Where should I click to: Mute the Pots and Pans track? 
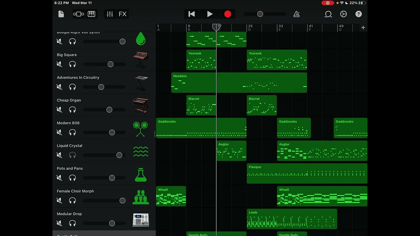59,178
